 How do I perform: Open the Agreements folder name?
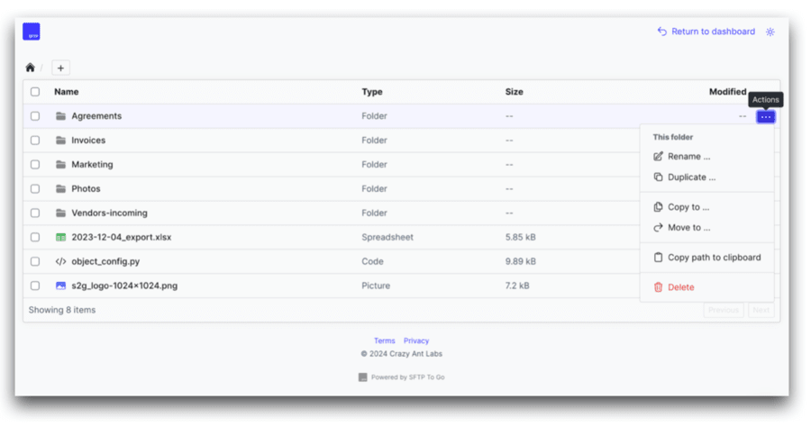tap(96, 116)
